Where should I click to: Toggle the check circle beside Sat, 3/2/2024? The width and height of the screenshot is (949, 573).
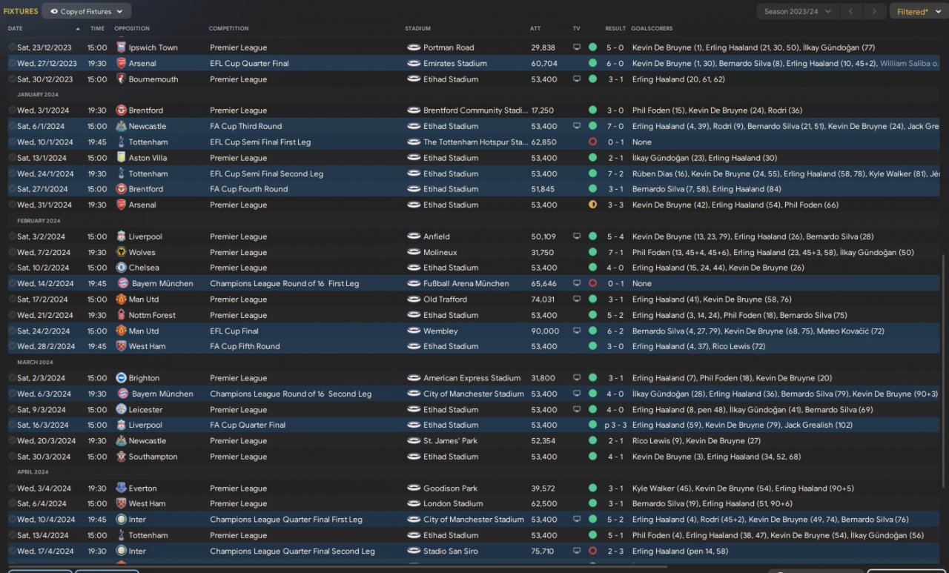(x=12, y=236)
